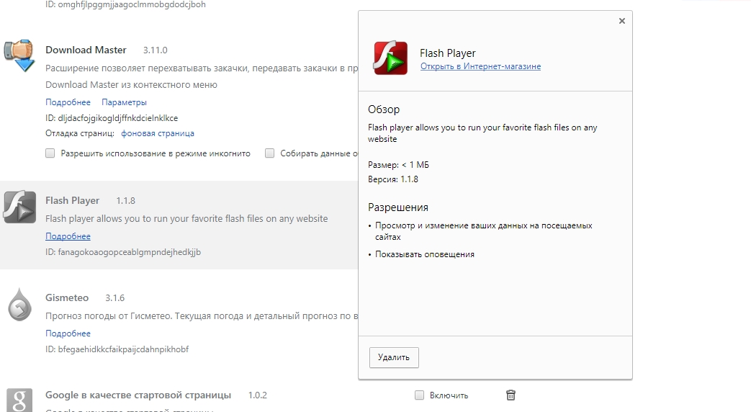Click the grey Flash Player icon in list

(19, 207)
